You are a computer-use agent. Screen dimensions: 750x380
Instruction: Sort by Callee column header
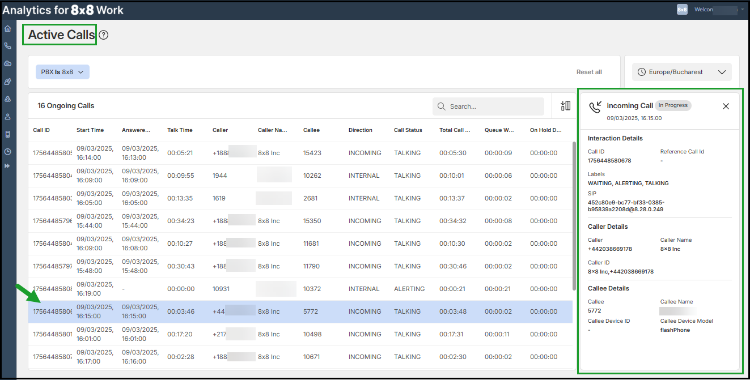tap(311, 130)
